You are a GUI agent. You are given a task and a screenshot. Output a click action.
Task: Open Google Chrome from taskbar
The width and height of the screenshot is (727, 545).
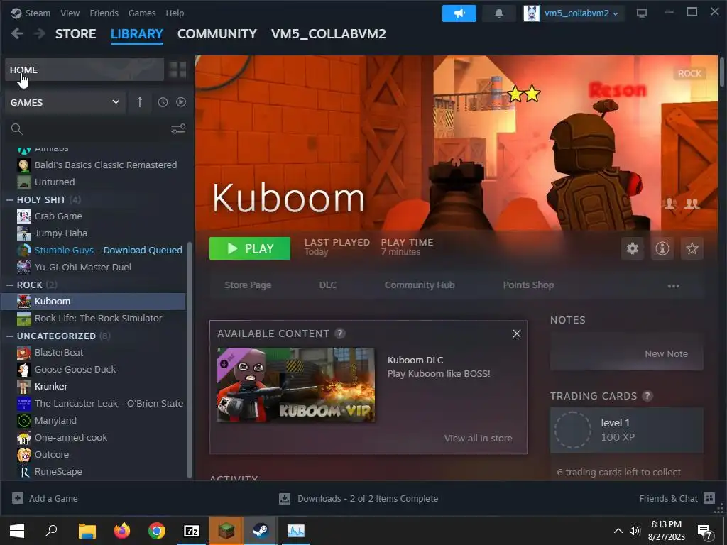click(x=157, y=531)
